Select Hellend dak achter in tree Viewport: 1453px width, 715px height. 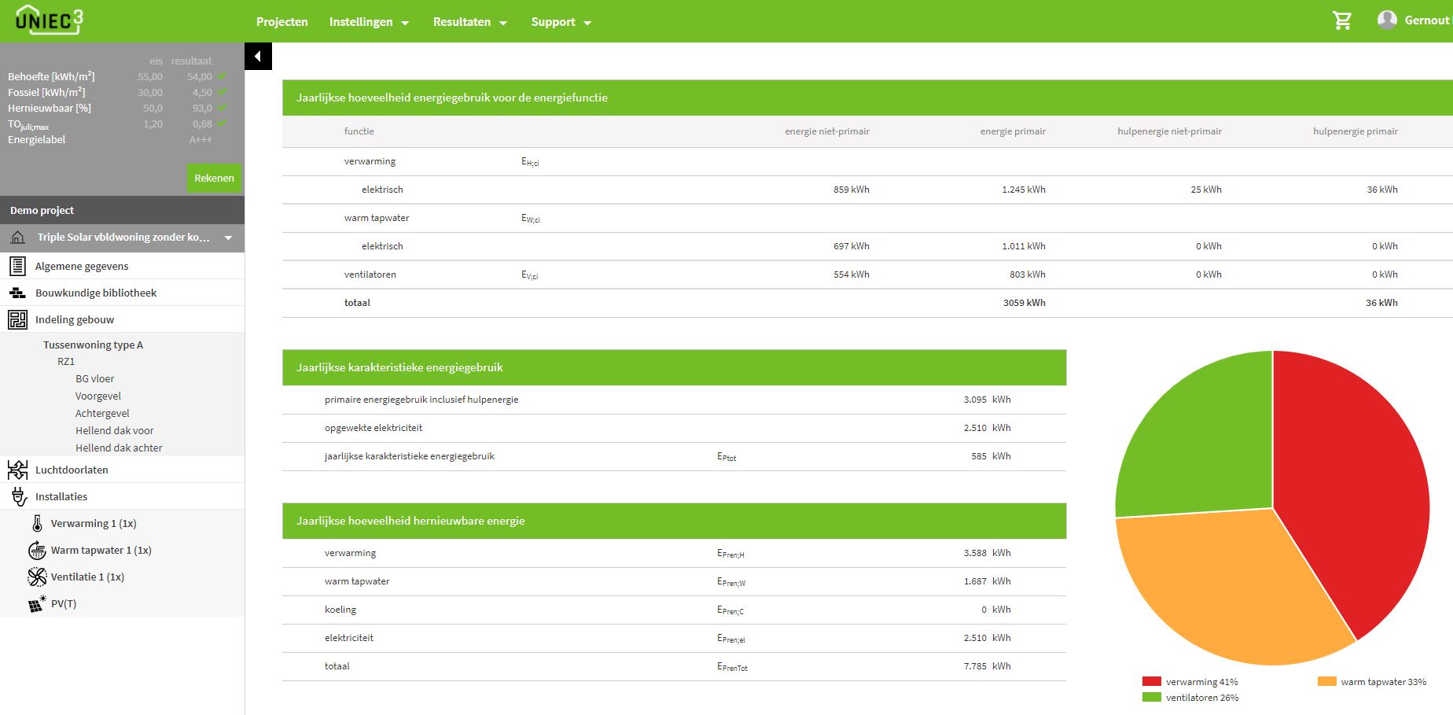point(119,448)
